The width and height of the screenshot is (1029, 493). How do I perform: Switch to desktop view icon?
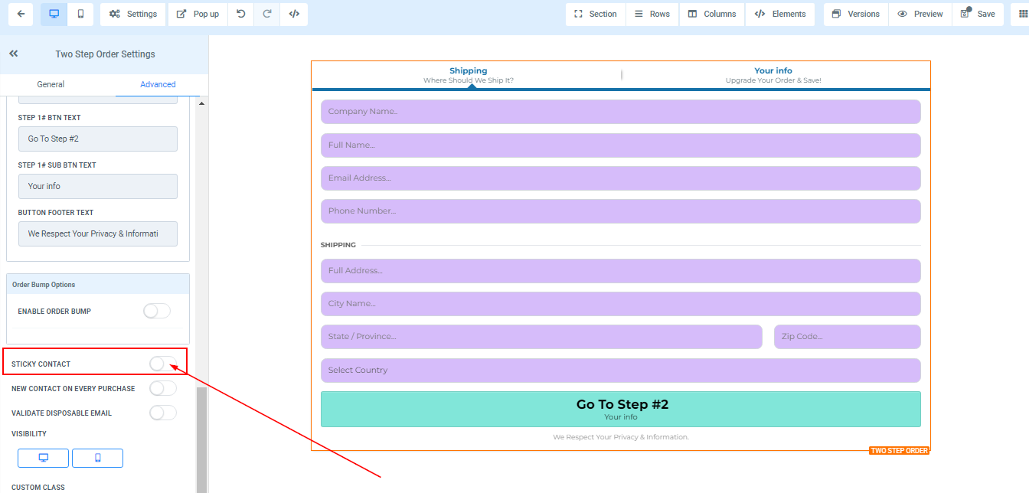pyautogui.click(x=54, y=14)
